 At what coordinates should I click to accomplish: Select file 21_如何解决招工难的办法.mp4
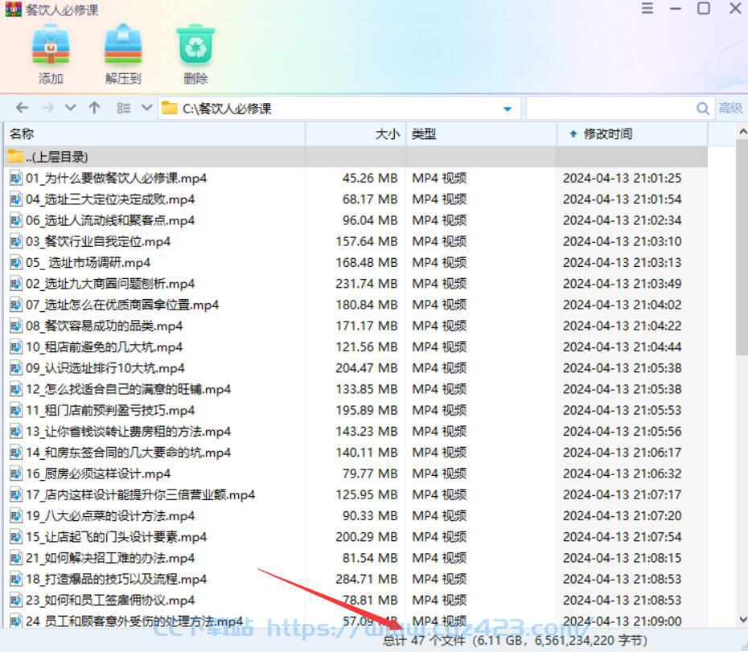[356, 558]
